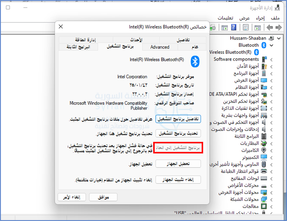Click تعطيل الجهاز button
This screenshot has width=287, height=221.
[178, 164]
